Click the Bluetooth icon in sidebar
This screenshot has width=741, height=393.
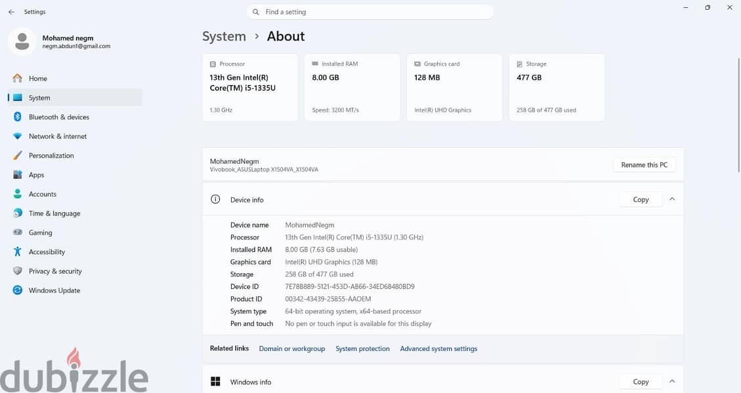pos(18,117)
